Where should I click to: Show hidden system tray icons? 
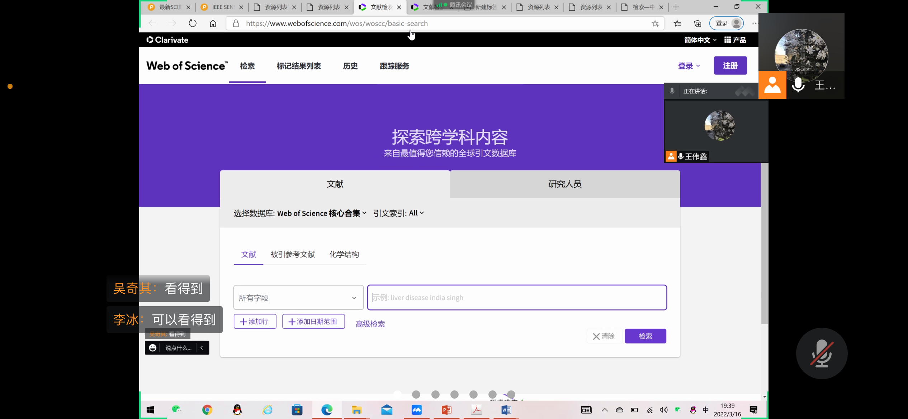[x=605, y=410]
